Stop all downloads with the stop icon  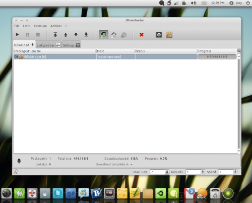coord(38,35)
